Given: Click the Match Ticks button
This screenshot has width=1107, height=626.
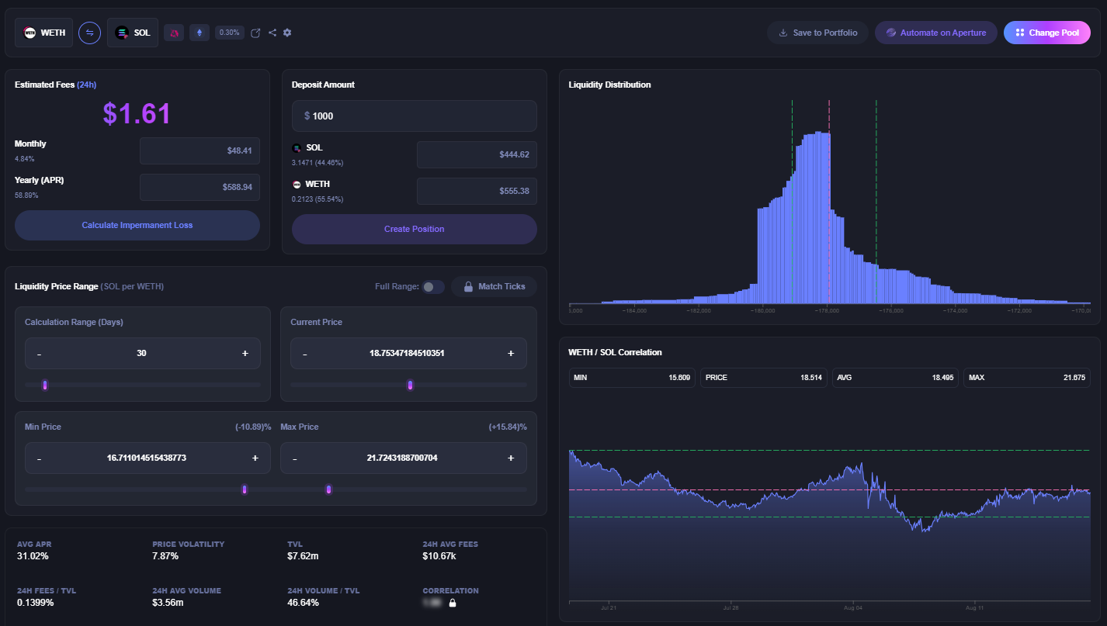Looking at the screenshot, I should point(494,287).
